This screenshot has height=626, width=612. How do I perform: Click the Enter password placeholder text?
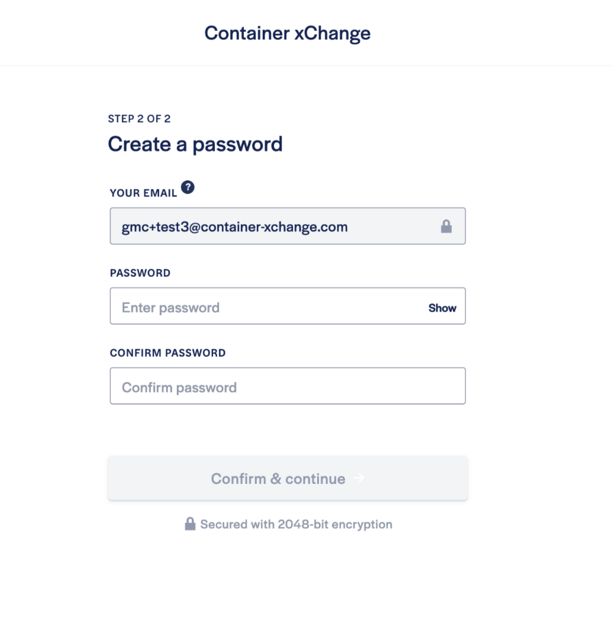pos(170,308)
